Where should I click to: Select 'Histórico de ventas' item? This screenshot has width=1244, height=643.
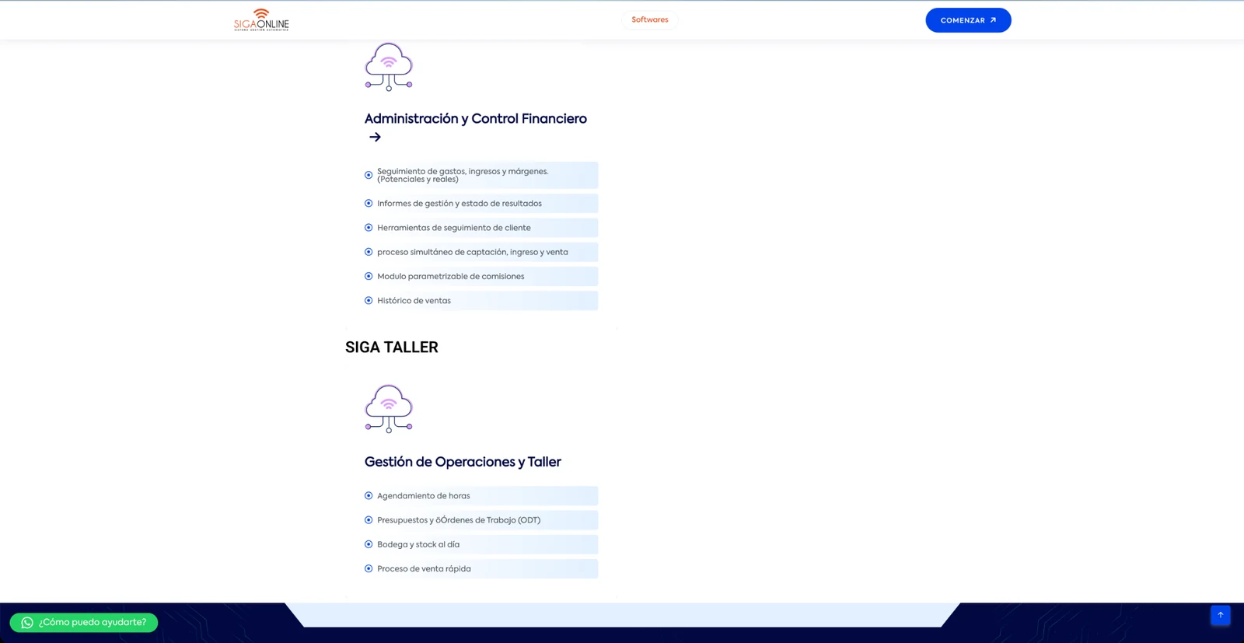click(414, 301)
